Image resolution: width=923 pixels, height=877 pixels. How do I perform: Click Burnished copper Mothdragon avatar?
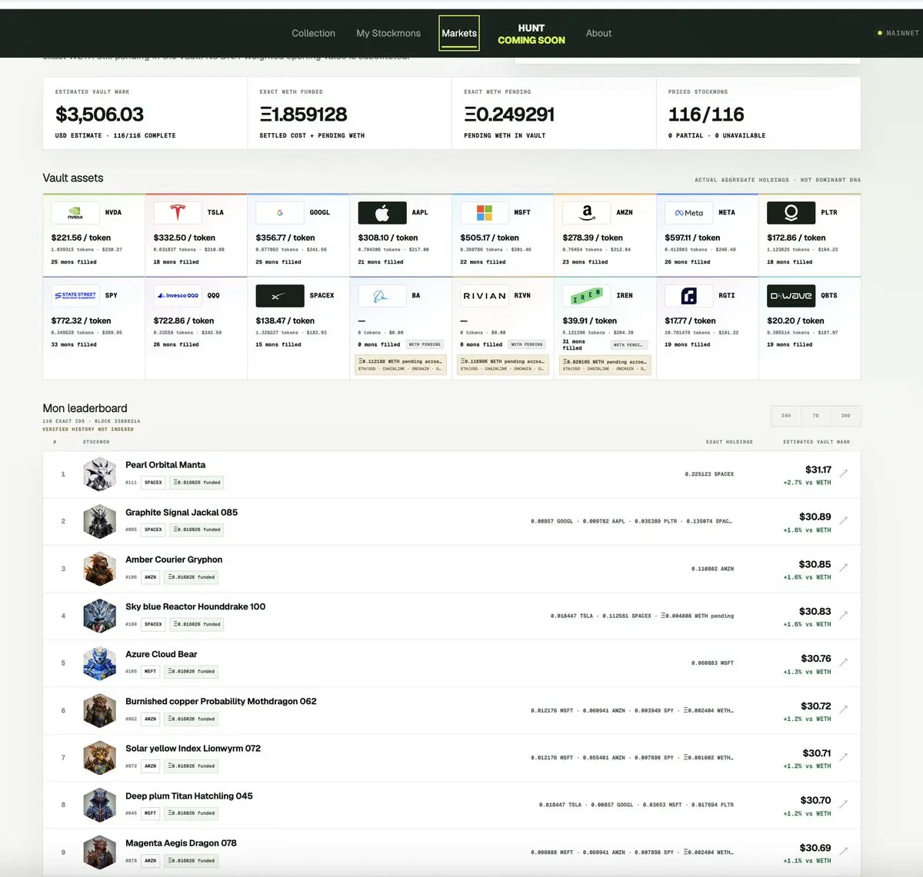[99, 710]
